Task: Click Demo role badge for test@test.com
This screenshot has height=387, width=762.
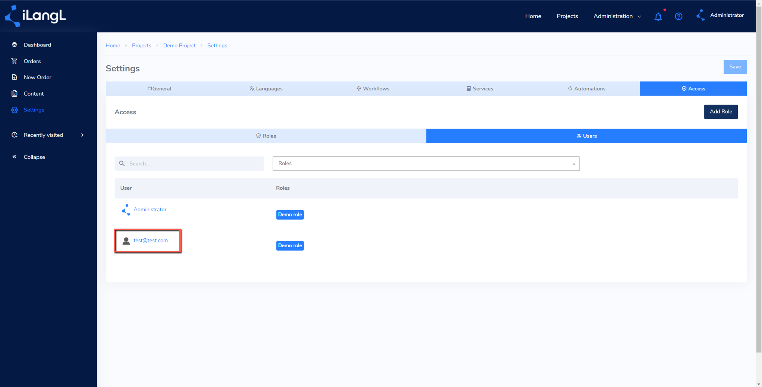Action: pos(290,245)
